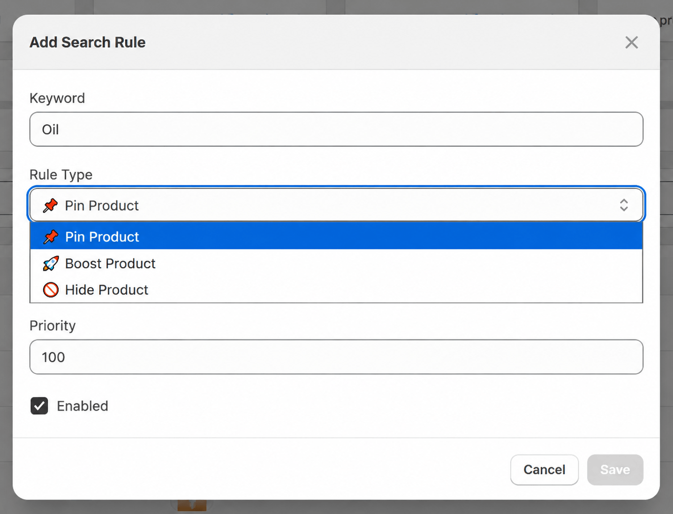Click the Rule Type label
The height and width of the screenshot is (514, 673).
click(61, 174)
